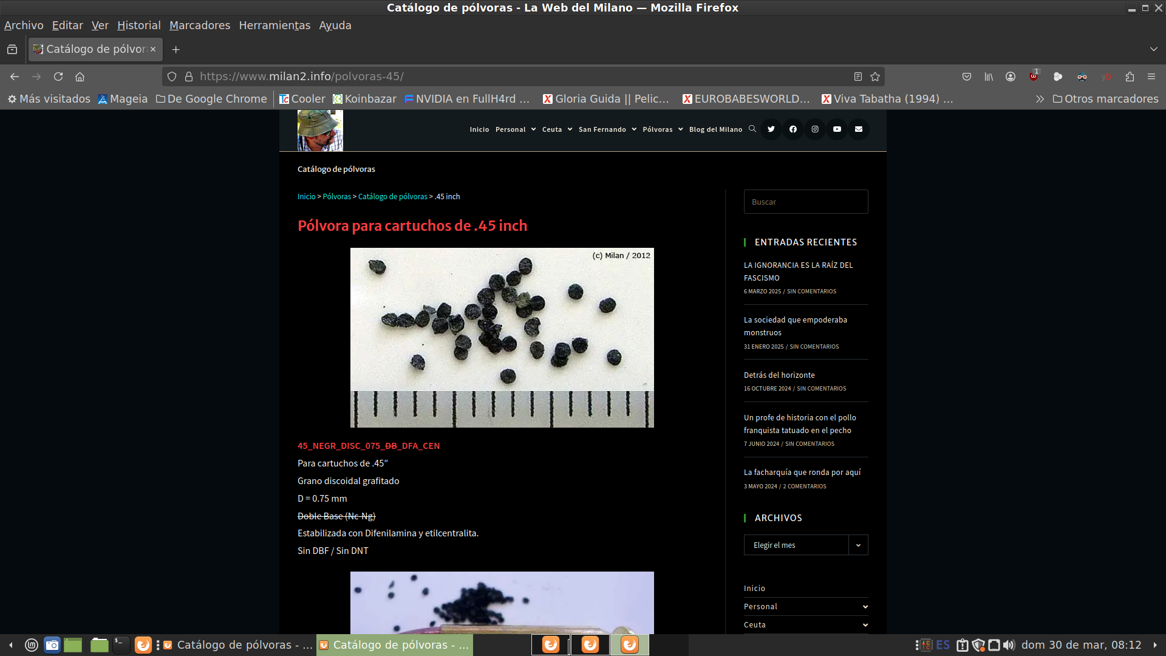This screenshot has width=1166, height=656.
Task: Open Firefox hamburger application menu
Action: coord(1151,77)
